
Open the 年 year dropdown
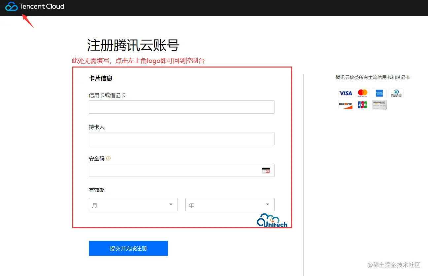[x=230, y=205]
